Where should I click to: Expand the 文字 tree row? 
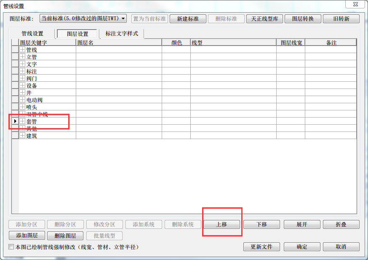pos(22,64)
